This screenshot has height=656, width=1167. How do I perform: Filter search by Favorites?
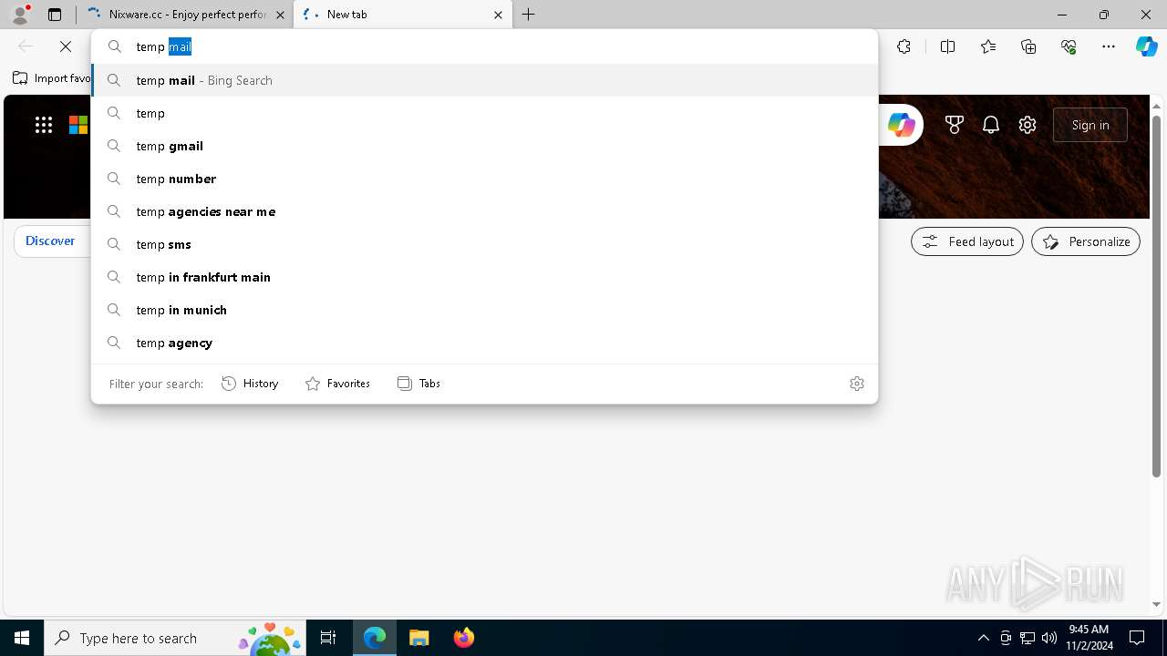[337, 384]
